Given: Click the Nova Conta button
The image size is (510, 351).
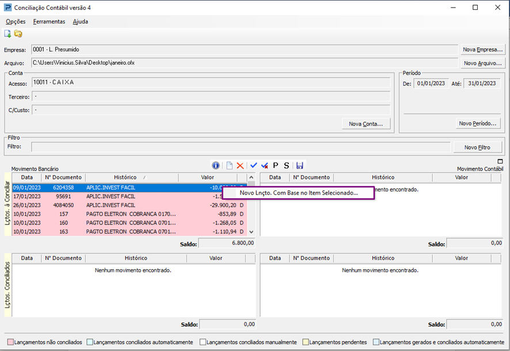Looking at the screenshot, I should (x=366, y=124).
